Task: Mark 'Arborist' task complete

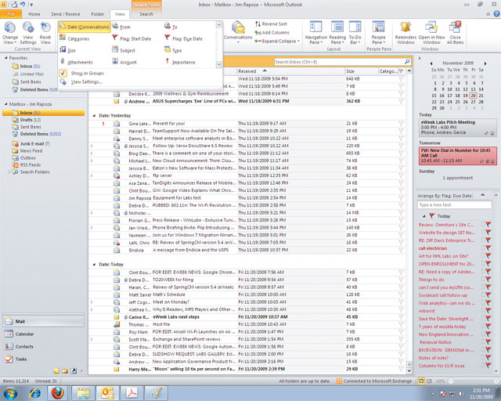Action: [x=483, y=311]
